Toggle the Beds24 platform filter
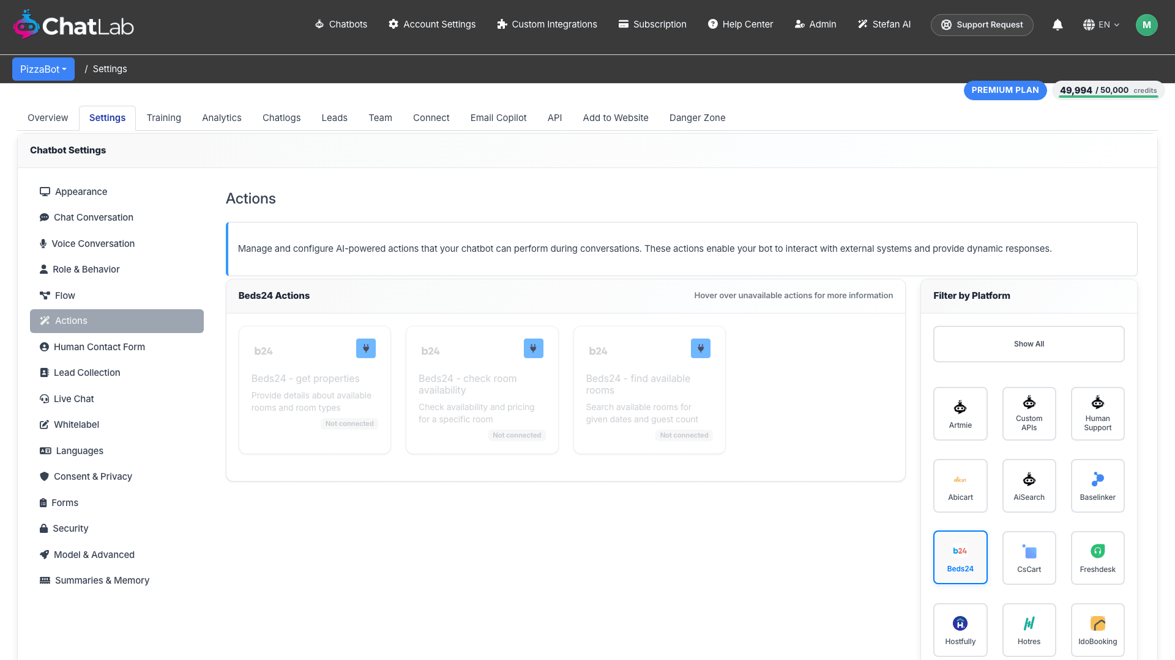Viewport: 1175px width, 660px height. (960, 557)
